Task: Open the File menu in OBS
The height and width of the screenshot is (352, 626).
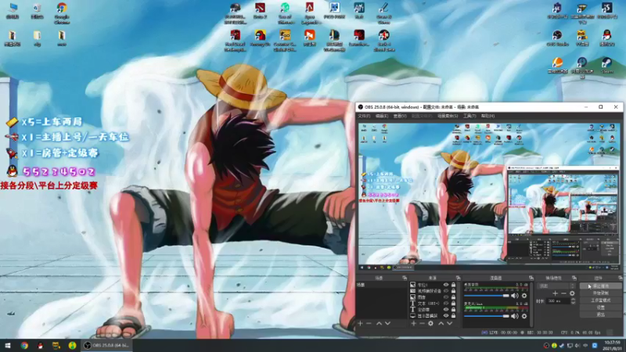Action: coord(364,116)
